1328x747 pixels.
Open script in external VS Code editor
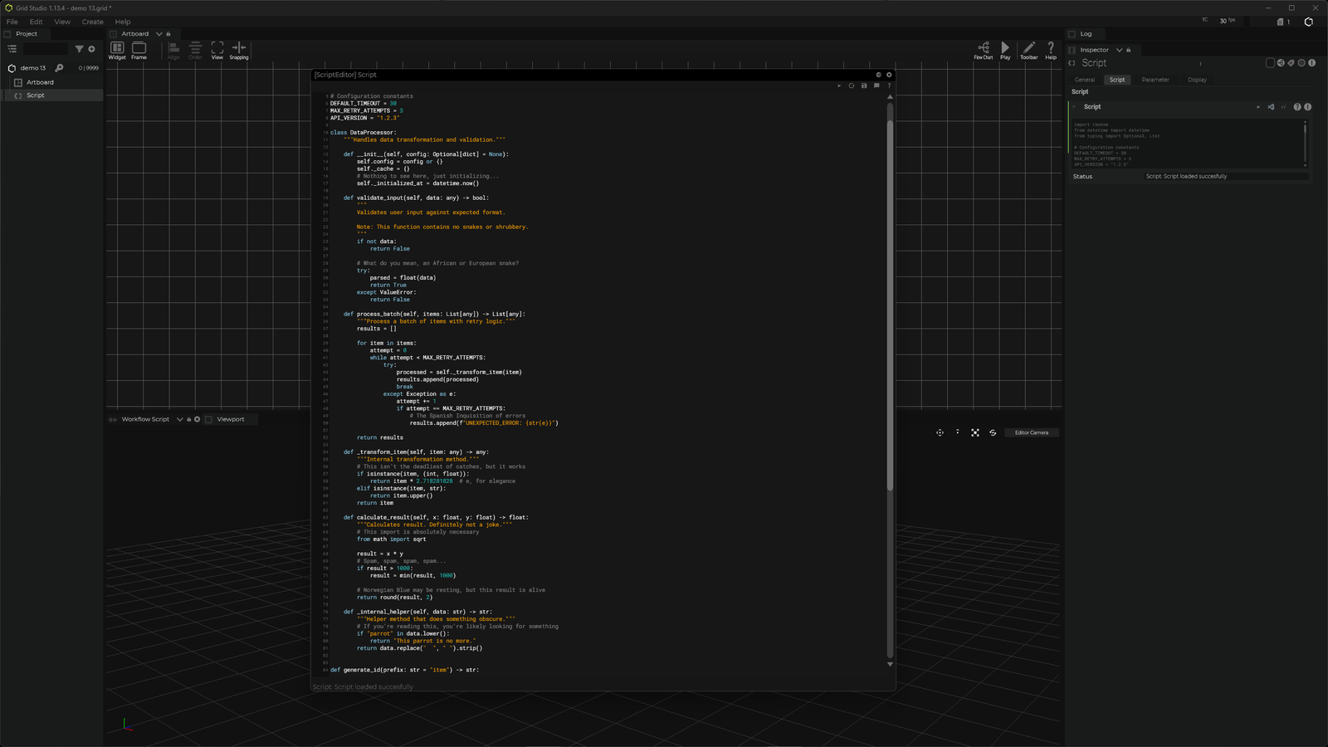coord(1271,107)
